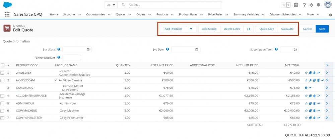The width and height of the screenshot is (335, 139).
Task: Expand the Add Products dropdown arrow
Action: point(191,29)
